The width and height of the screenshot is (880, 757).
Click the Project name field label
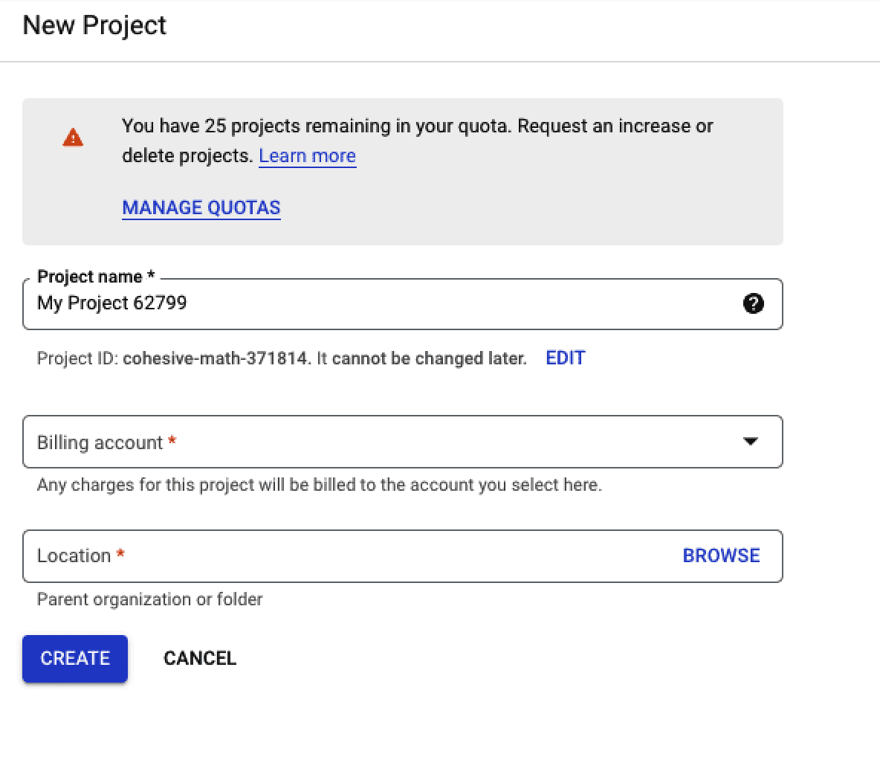[96, 277]
